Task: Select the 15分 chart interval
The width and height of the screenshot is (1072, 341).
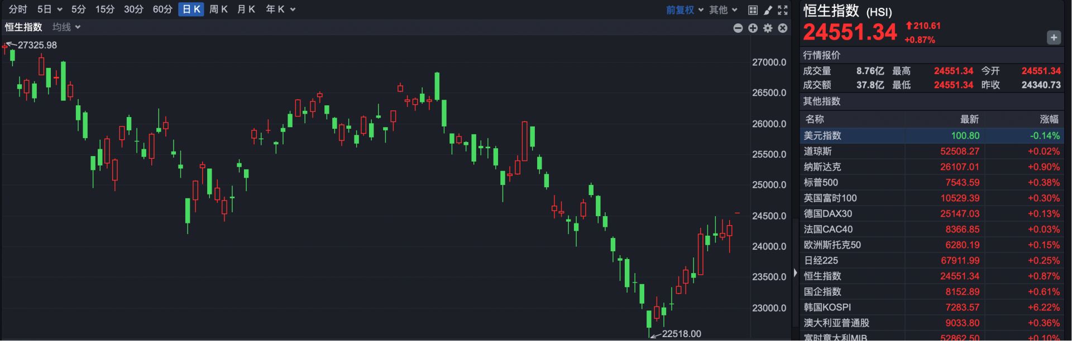Action: [105, 9]
